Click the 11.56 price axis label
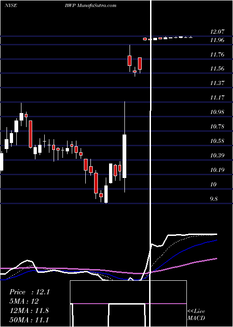 [x=218, y=69]
